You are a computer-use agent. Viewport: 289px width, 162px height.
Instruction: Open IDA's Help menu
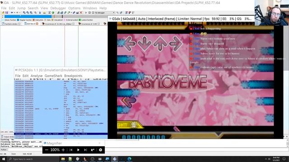click(103, 8)
